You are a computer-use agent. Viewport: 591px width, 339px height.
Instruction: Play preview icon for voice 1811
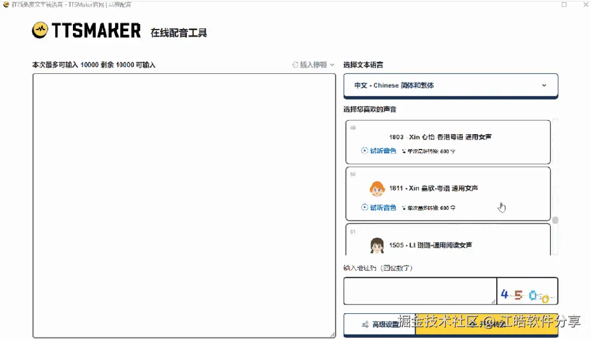(365, 207)
